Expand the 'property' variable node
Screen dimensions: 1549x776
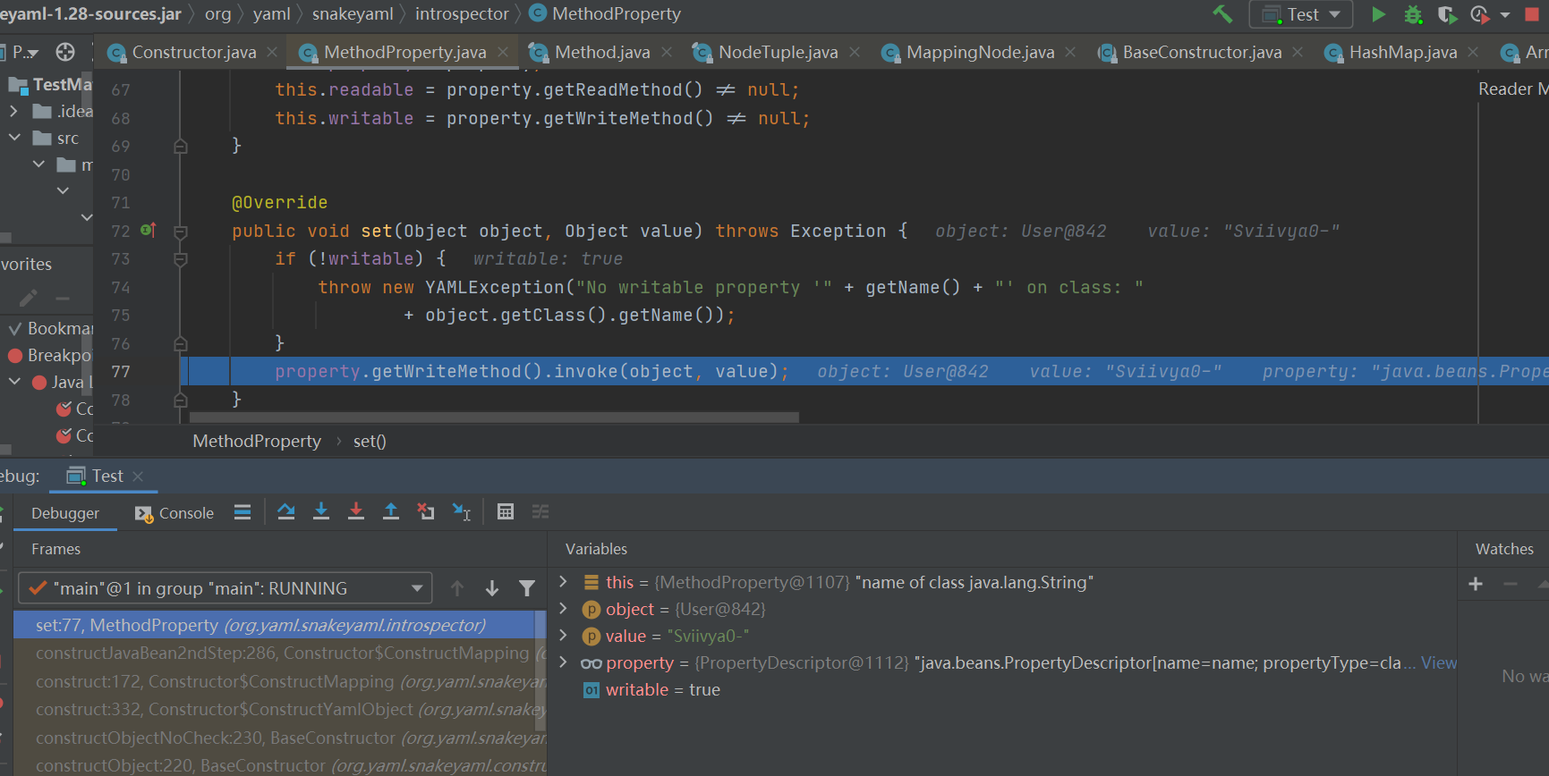pyautogui.click(x=563, y=662)
